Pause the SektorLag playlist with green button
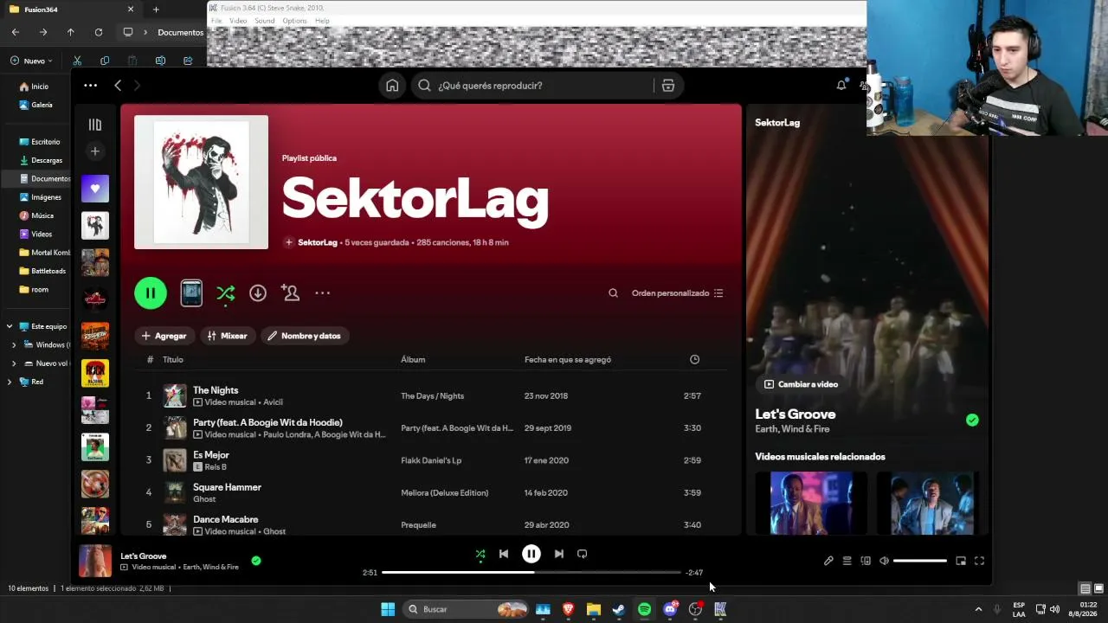The image size is (1108, 623). pos(151,293)
